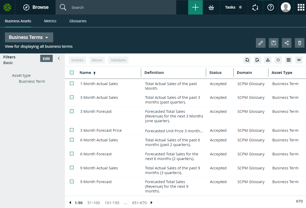
Task: Open the apps grid menu icon
Action: pos(301,8)
